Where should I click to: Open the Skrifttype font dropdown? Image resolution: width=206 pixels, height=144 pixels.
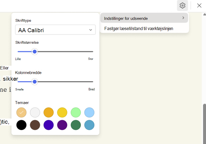pyautogui.click(x=55, y=30)
